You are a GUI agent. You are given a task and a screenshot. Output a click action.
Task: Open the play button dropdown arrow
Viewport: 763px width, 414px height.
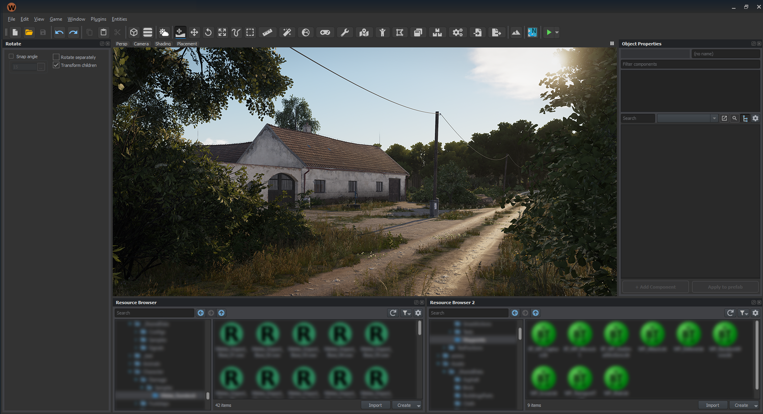pyautogui.click(x=557, y=32)
